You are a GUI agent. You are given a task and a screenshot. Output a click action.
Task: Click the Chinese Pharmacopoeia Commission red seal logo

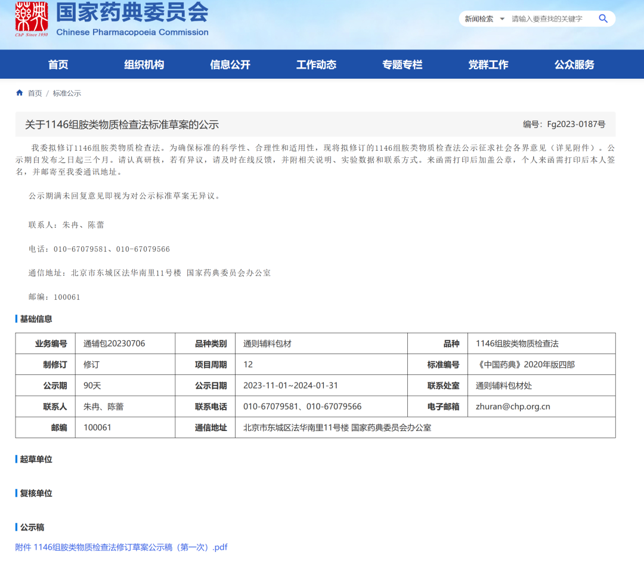coord(32,18)
